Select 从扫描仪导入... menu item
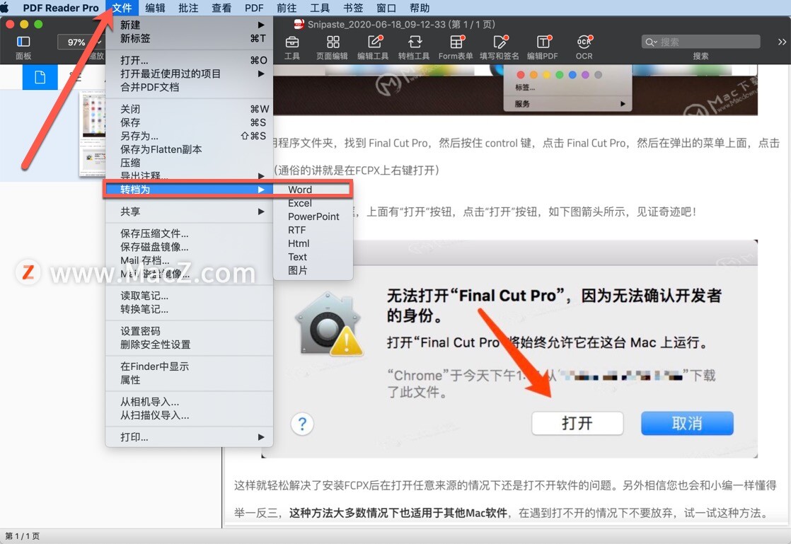This screenshot has width=791, height=544. pyautogui.click(x=189, y=415)
